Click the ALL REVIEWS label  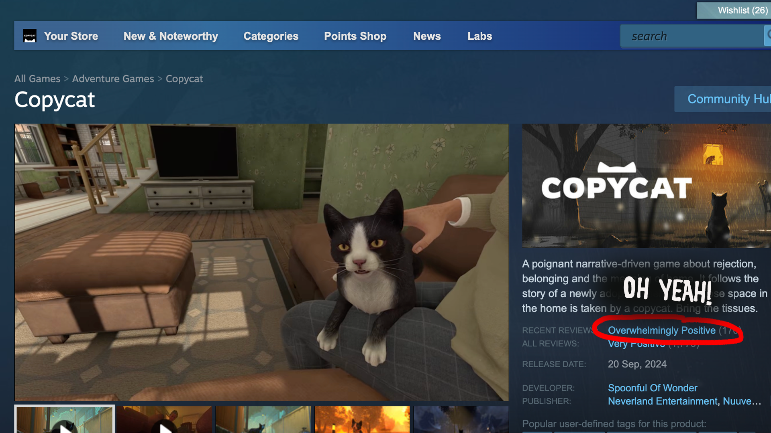coord(551,344)
